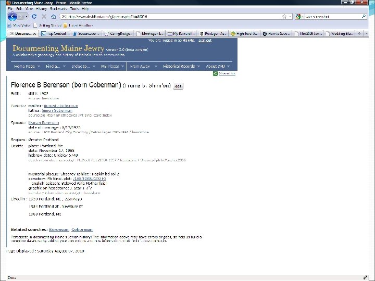Open mother Augusta Goberman's record

tap(61, 106)
